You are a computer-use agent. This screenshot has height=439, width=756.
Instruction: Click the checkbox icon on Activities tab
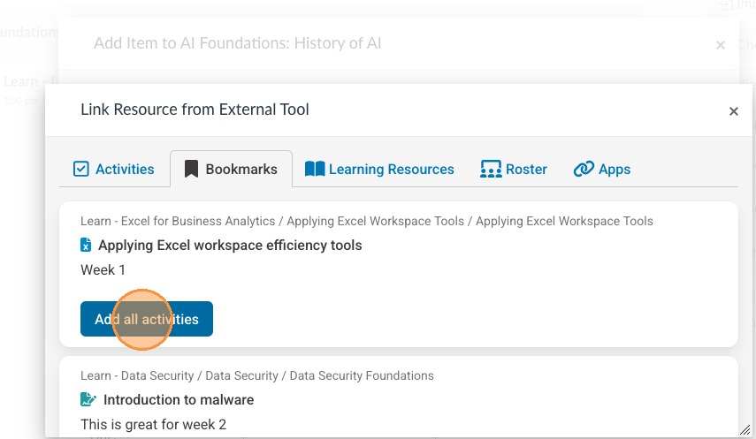pos(81,169)
